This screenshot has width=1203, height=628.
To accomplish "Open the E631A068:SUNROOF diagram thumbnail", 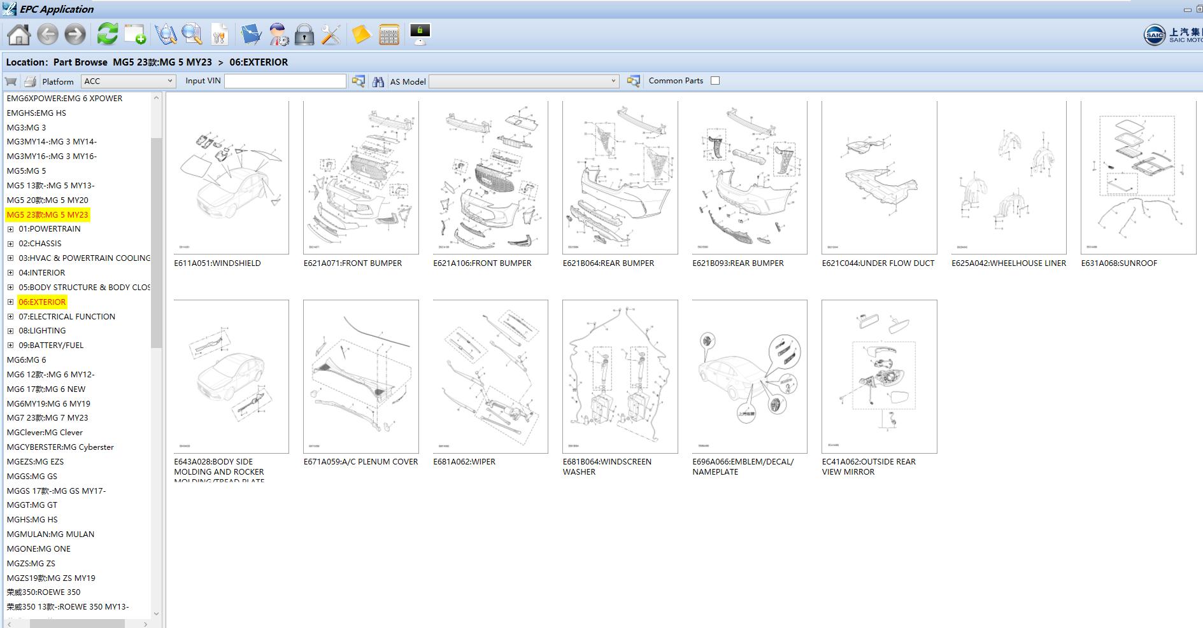I will [1138, 178].
